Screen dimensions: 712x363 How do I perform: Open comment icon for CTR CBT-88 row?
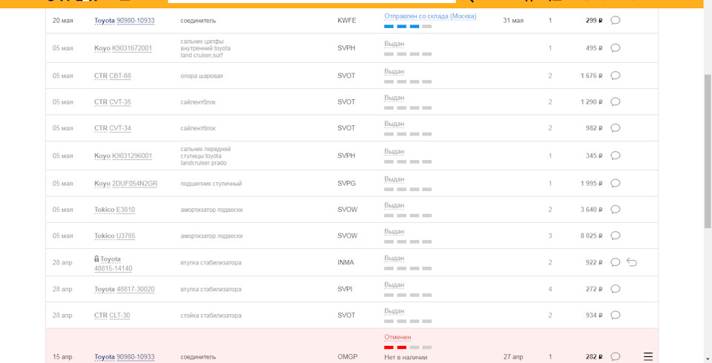616,76
